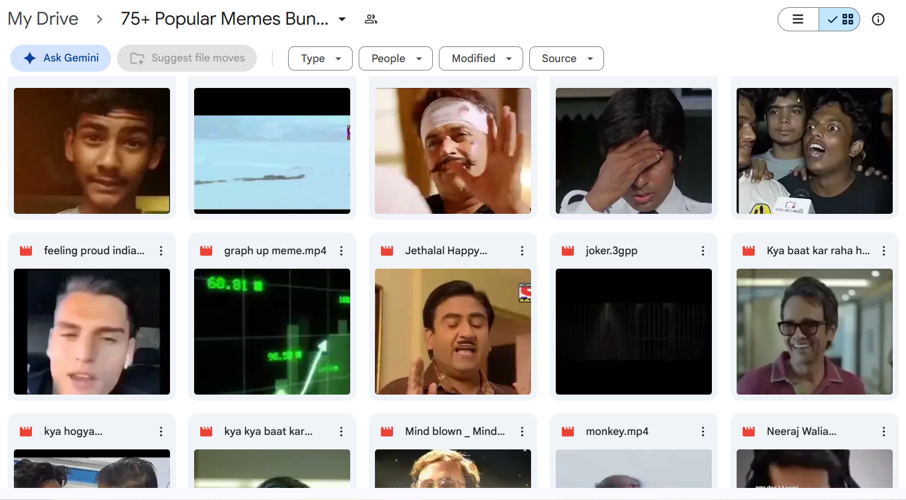Select the file name joker.3gpp
Viewport: 906px width, 500px height.
pos(611,251)
